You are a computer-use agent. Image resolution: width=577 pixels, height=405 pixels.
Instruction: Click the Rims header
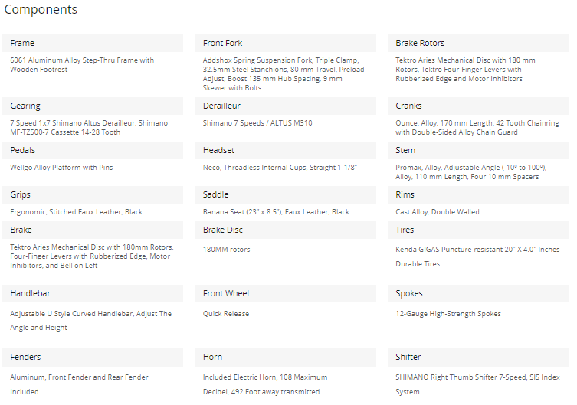coord(478,194)
